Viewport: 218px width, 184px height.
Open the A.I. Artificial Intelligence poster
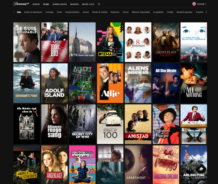(x=194, y=42)
